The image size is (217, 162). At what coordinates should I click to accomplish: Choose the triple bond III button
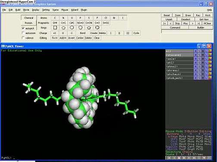coord(128,33)
